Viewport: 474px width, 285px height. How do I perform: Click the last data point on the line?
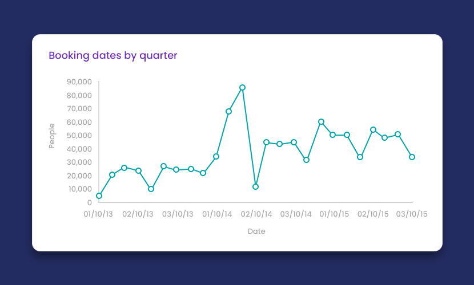pos(412,157)
